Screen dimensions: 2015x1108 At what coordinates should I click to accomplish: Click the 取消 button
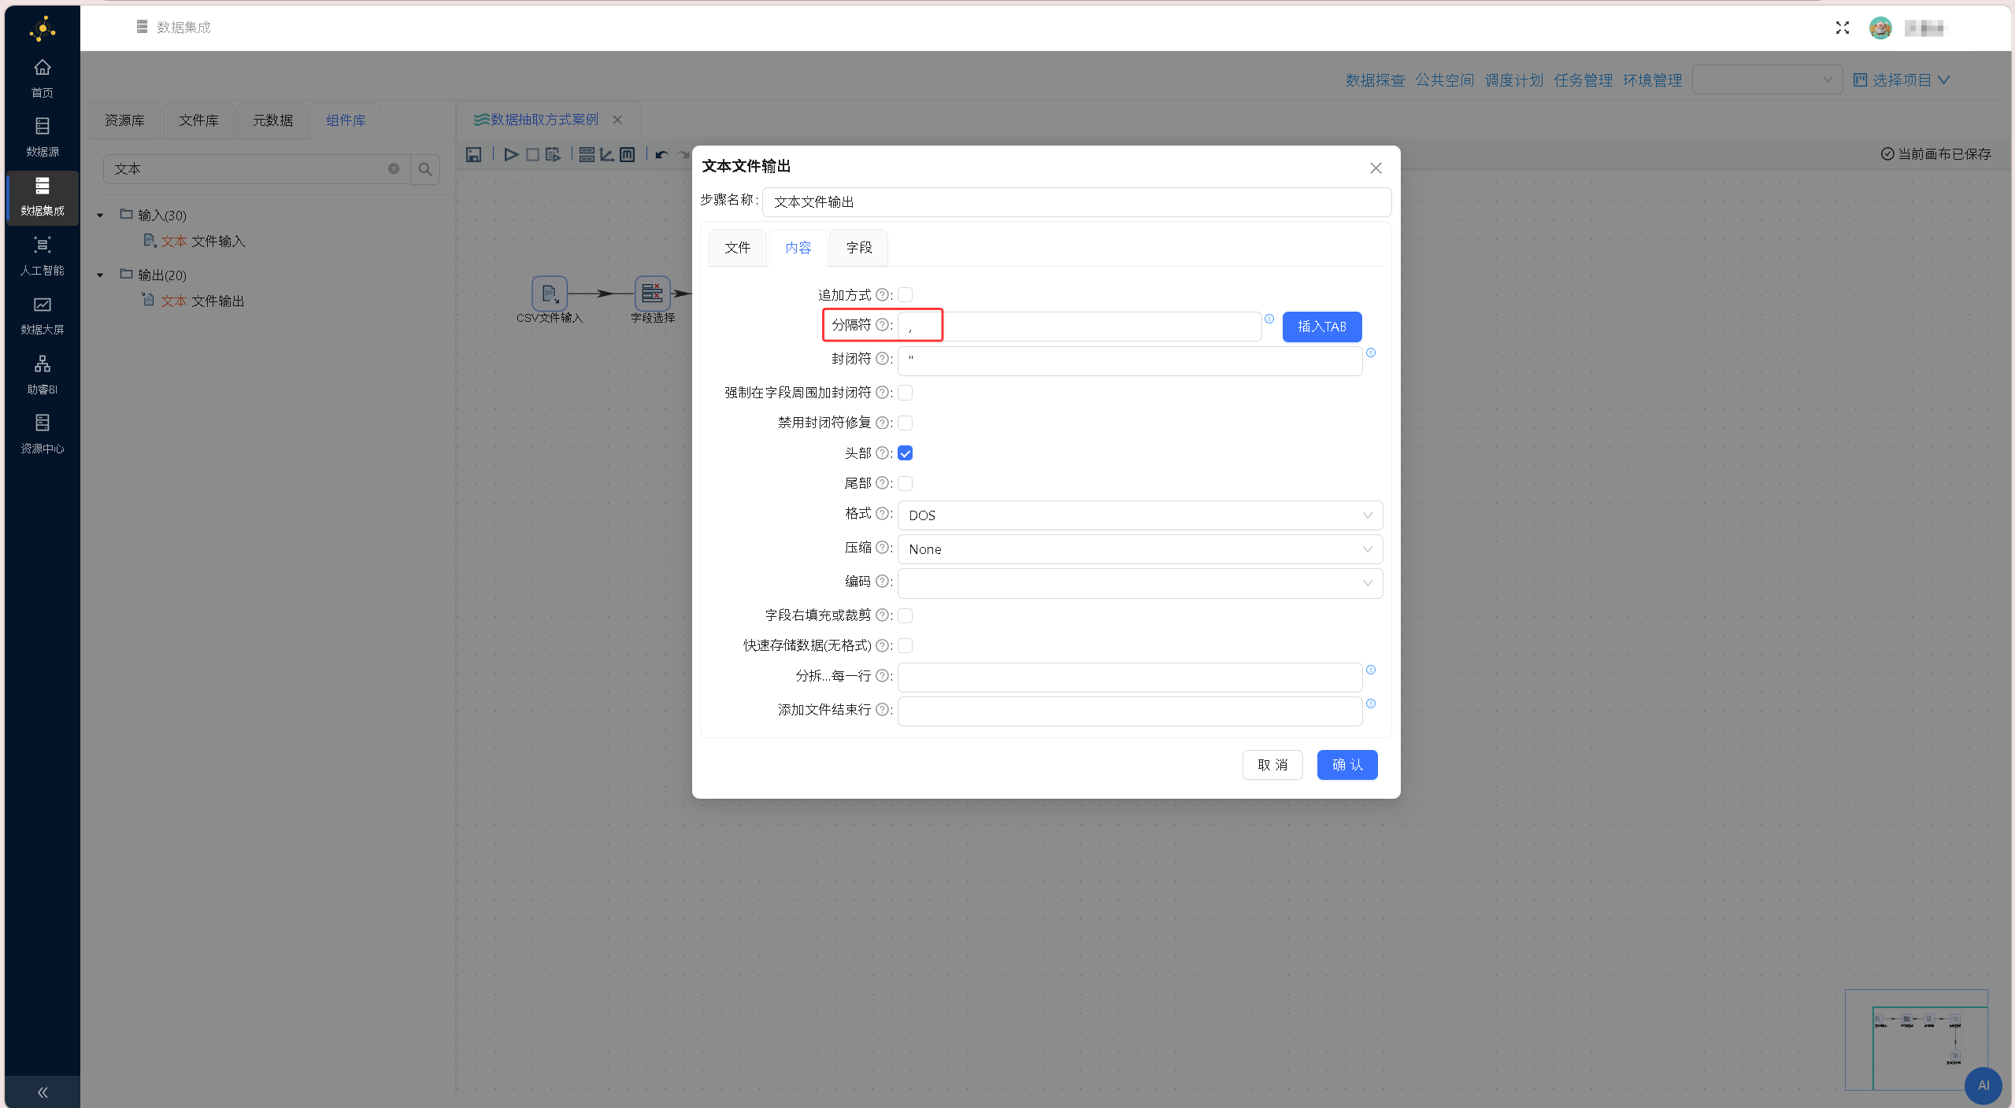[x=1272, y=765]
